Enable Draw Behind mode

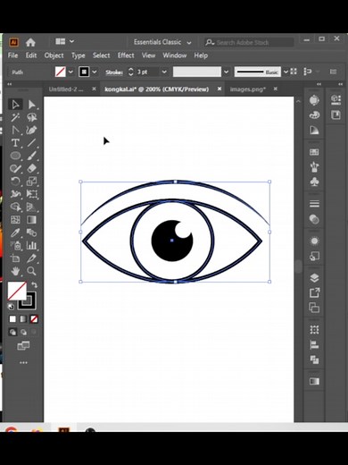23,332
